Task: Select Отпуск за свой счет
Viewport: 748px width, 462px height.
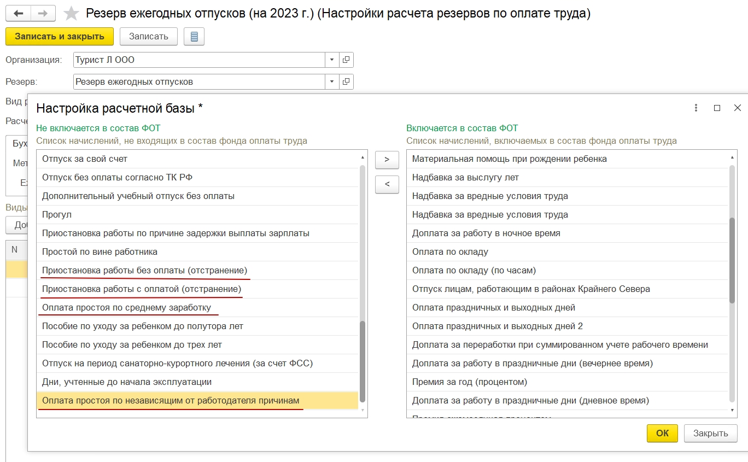Action: [x=197, y=159]
